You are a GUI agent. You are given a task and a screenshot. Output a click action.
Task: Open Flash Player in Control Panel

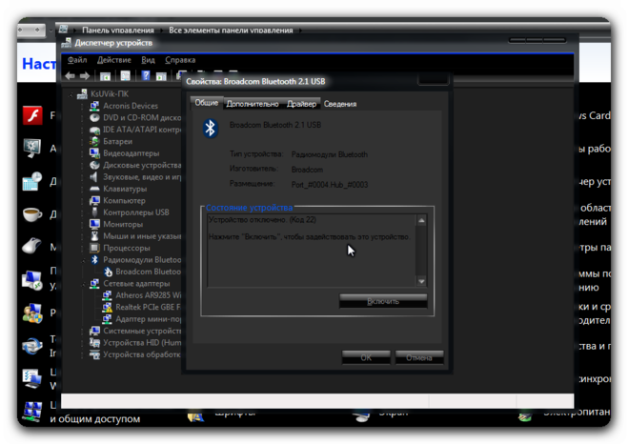(32, 115)
